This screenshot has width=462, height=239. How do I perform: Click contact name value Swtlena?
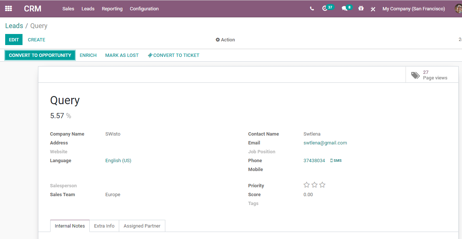tap(312, 134)
